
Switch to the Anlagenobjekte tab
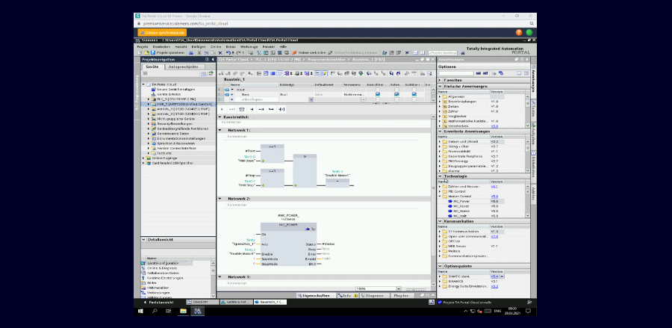[x=183, y=67]
